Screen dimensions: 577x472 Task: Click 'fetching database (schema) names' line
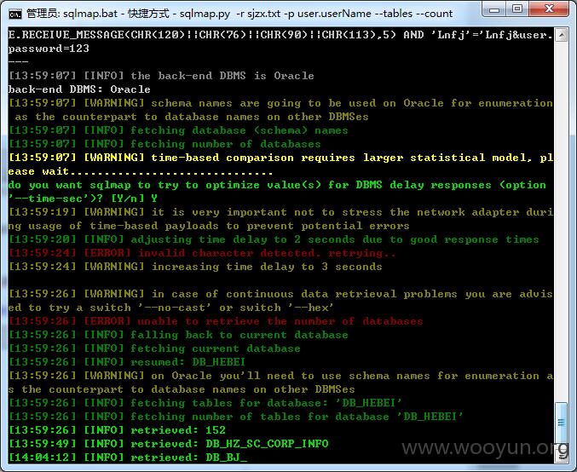[178, 130]
